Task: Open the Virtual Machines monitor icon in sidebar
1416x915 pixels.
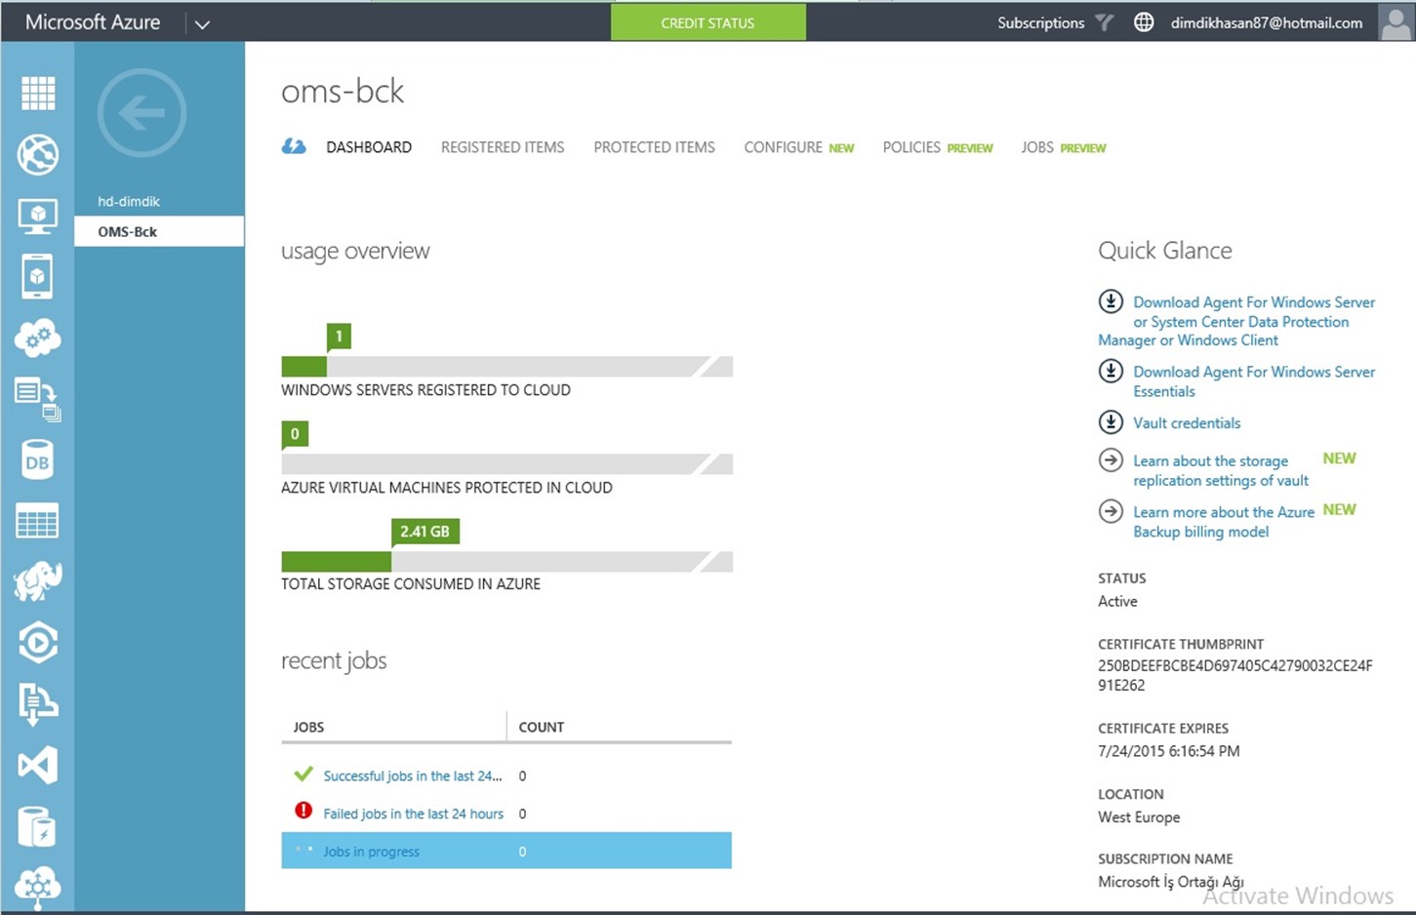Action: (x=37, y=216)
